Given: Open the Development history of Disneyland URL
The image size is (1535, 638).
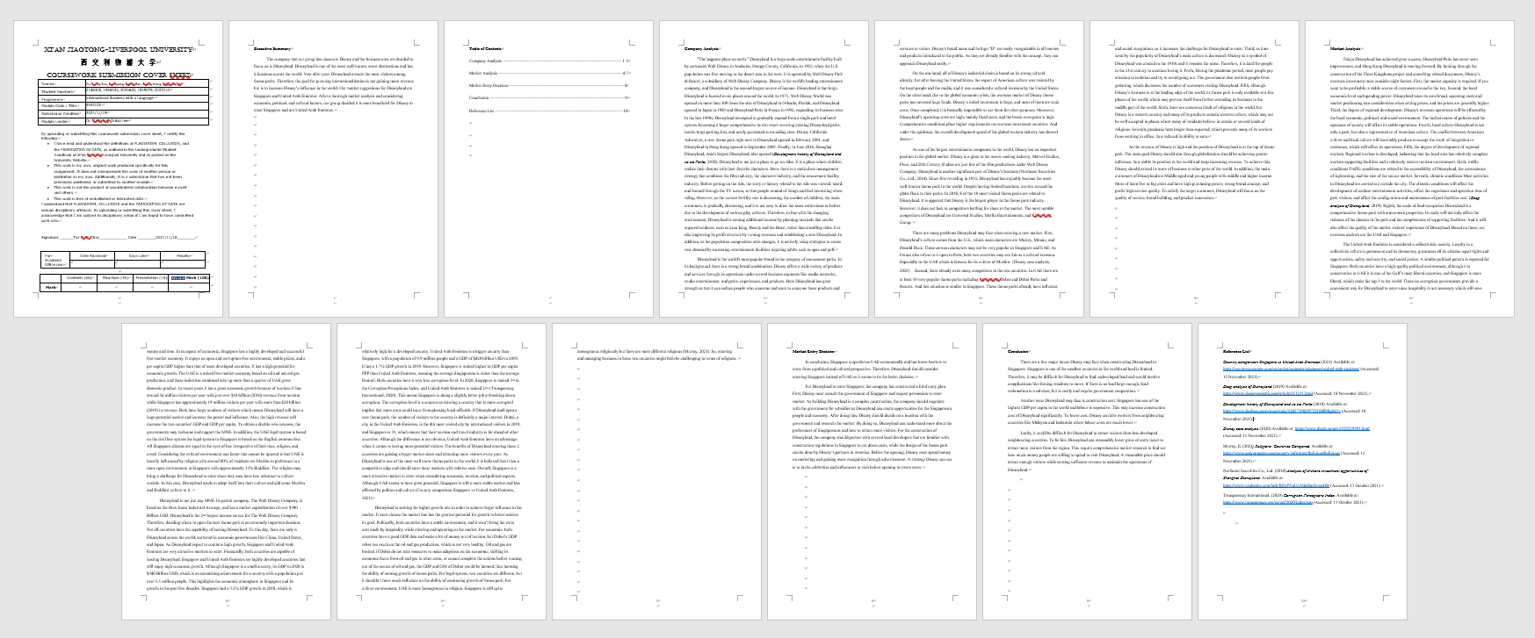Looking at the screenshot, I should (x=1282, y=411).
